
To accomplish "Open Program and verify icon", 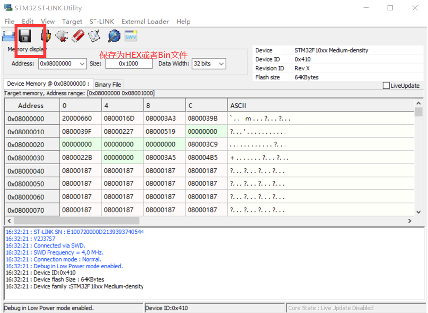I will click(x=94, y=36).
